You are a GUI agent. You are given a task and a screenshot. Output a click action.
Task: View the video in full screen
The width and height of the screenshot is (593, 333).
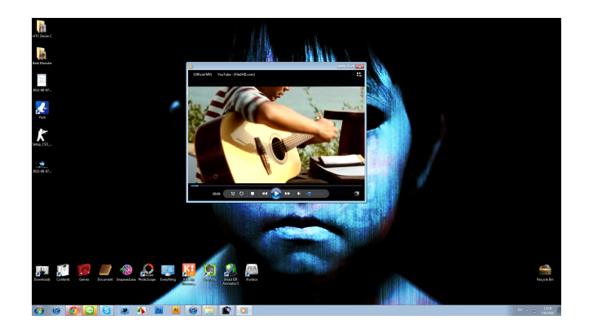pyautogui.click(x=357, y=194)
